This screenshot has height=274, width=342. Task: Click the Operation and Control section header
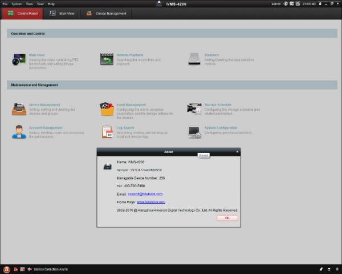[x=172, y=34]
